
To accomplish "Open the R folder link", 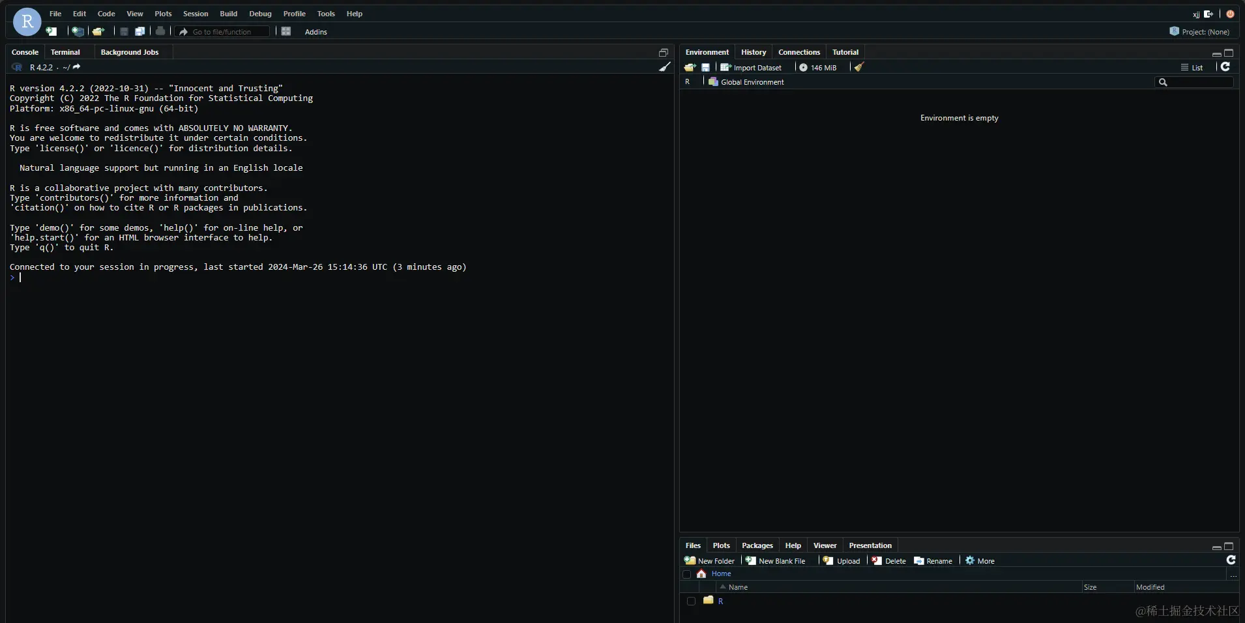I will click(720, 601).
